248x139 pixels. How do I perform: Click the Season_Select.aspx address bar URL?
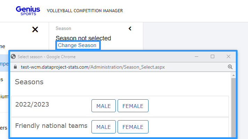click(x=93, y=67)
